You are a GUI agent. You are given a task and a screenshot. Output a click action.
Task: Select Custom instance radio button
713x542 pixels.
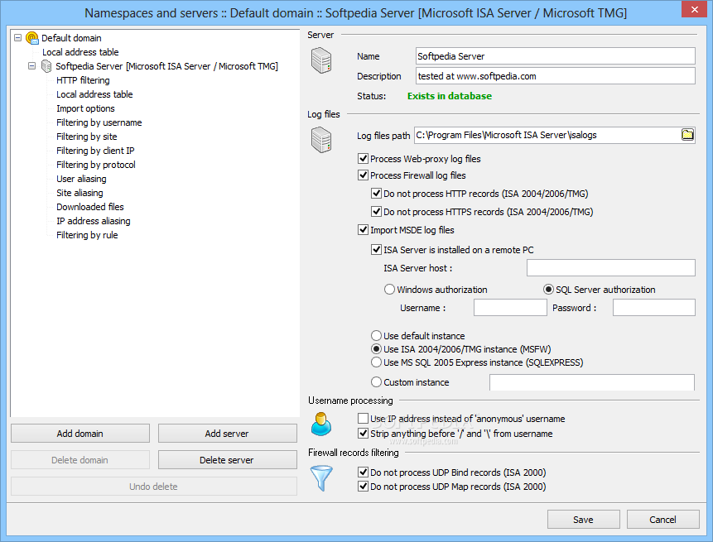pyautogui.click(x=376, y=382)
